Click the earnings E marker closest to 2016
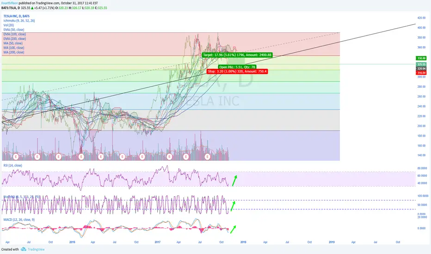431x254 pixels. coord(81,157)
